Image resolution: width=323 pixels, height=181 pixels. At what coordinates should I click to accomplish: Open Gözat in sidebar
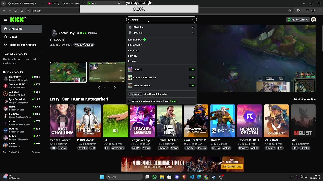tap(21, 37)
